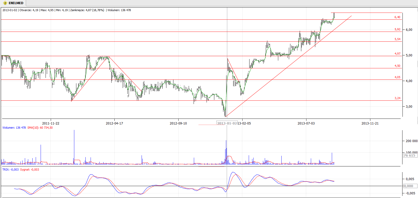
Task: Click the 4,00 price axis value
Action: [409, 81]
